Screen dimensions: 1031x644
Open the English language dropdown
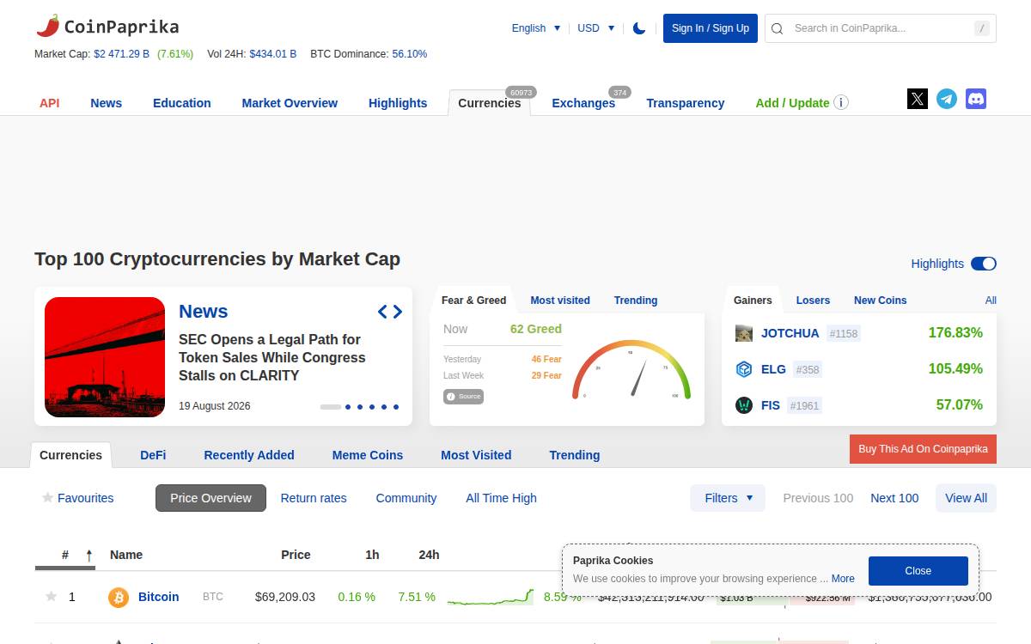[x=536, y=27]
